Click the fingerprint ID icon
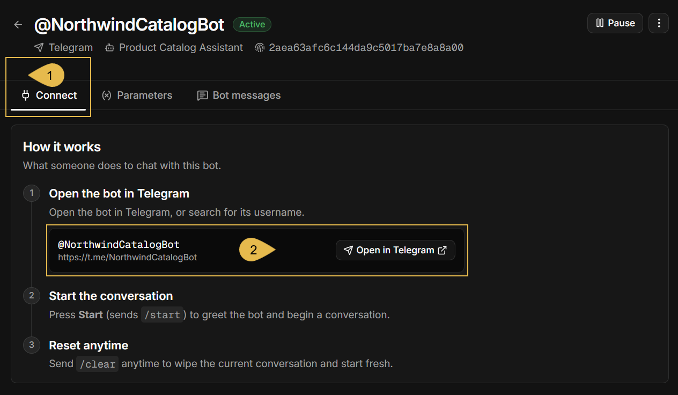The height and width of the screenshot is (395, 678). click(x=260, y=48)
